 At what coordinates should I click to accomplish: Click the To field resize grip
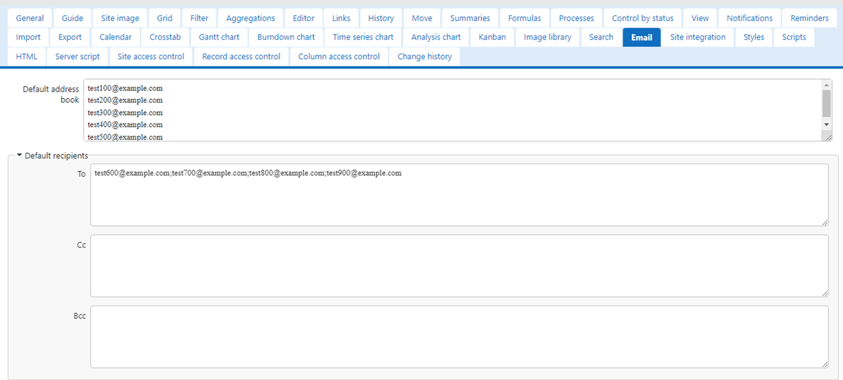tap(824, 221)
